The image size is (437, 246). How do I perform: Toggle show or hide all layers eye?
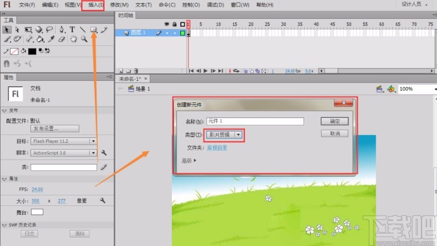[x=166, y=24]
